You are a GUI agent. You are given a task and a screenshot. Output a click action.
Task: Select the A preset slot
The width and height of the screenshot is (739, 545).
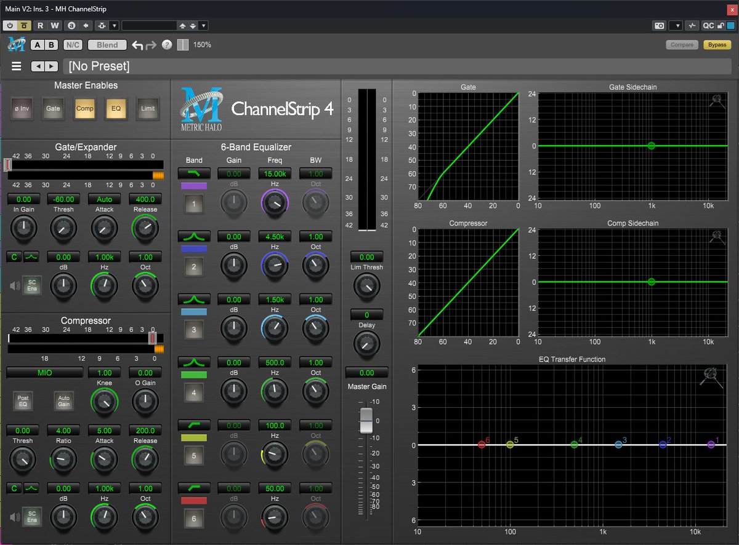pyautogui.click(x=38, y=45)
